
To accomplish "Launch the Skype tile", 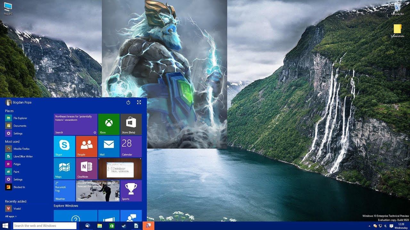I will pos(64,146).
